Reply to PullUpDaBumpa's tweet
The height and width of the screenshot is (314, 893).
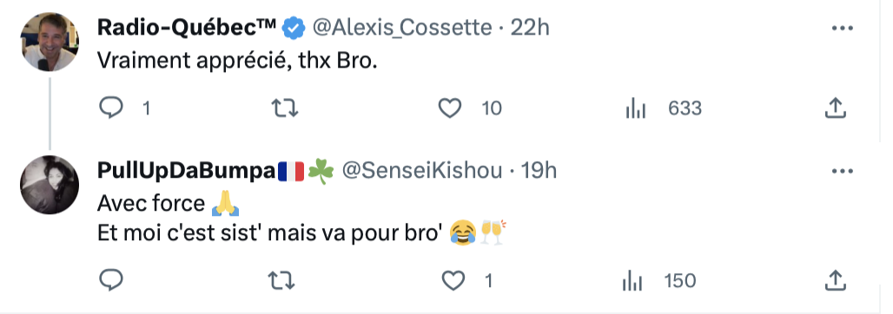click(x=111, y=280)
